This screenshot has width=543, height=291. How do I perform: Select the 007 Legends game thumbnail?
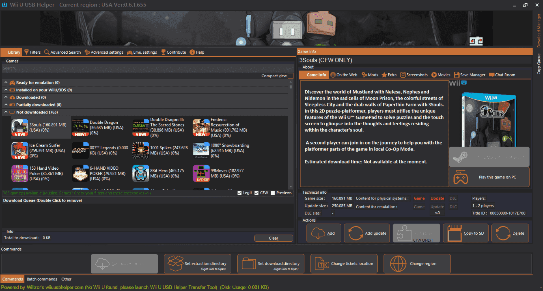pyautogui.click(x=80, y=150)
